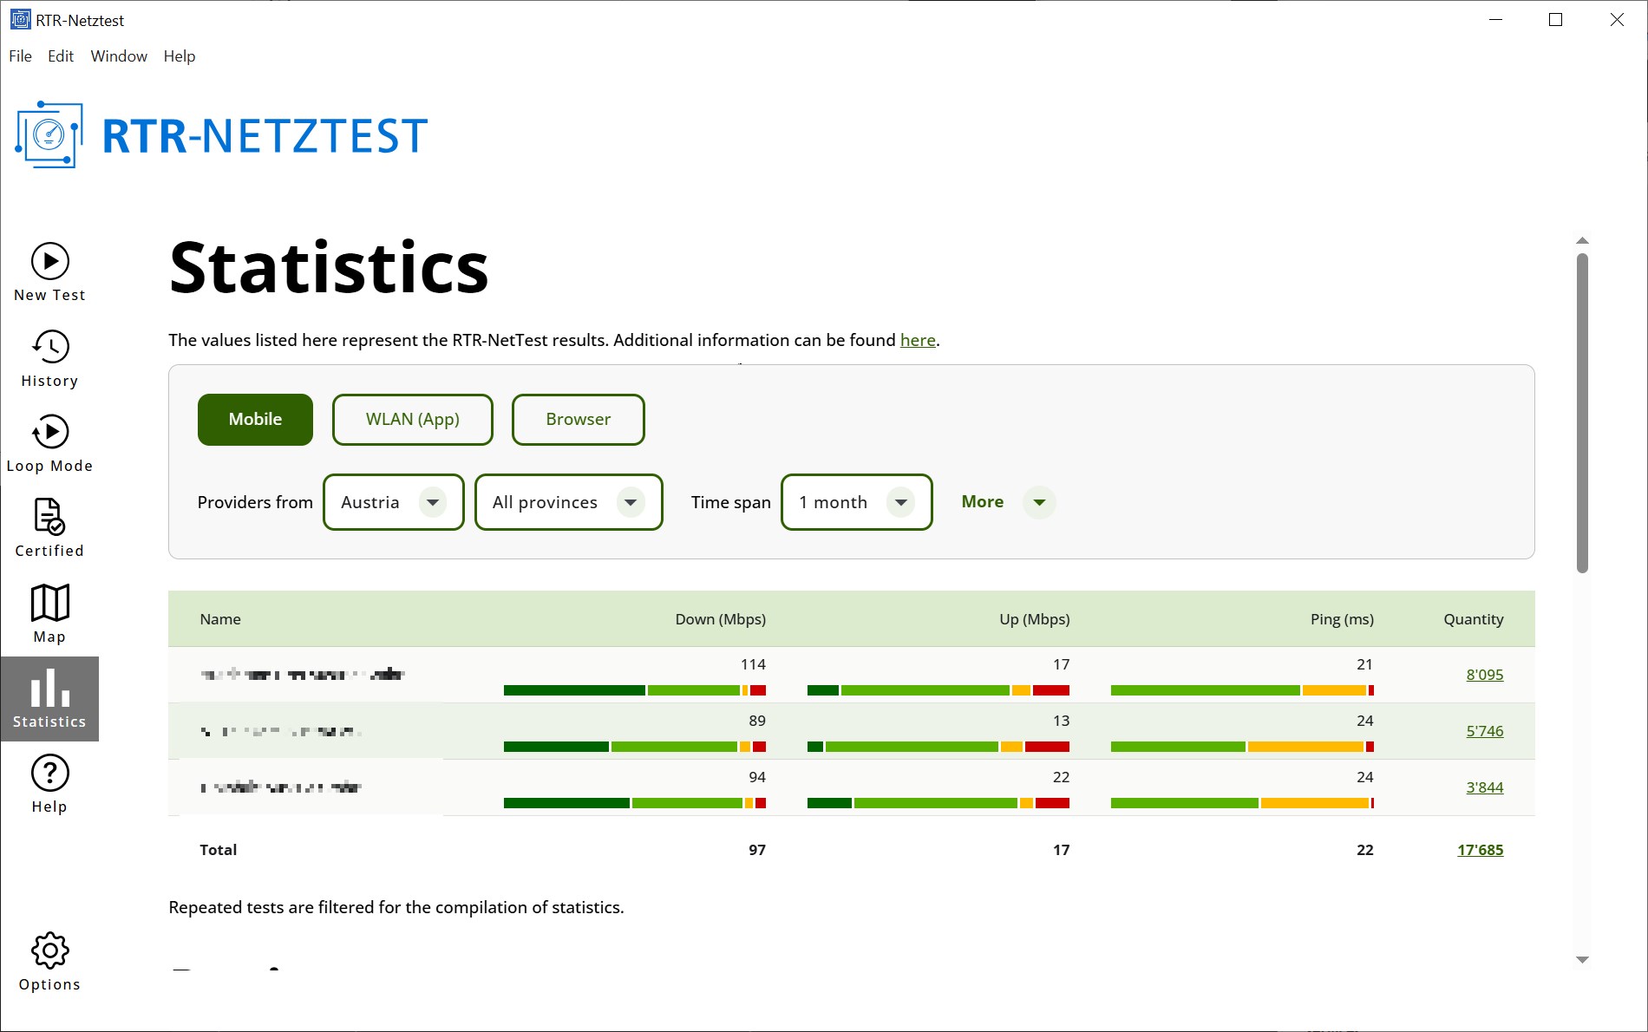Click the download bar for 114 Mbps row
Viewport: 1648px width, 1032px height.
tap(635, 690)
